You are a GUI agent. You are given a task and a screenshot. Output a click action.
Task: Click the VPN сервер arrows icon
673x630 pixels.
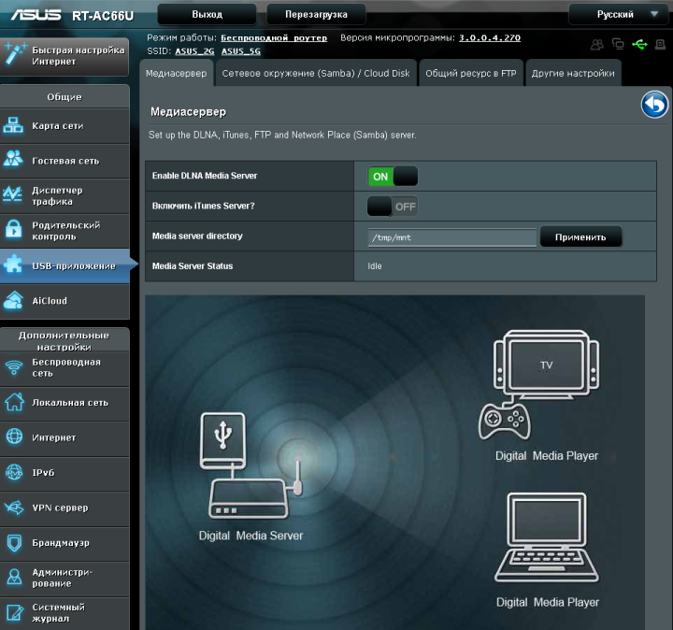click(x=14, y=508)
